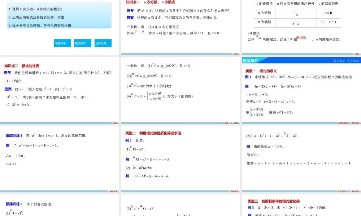Click the 反思与感悟 icon on the 例1 answer slide
361x216 pixels.
point(343,123)
